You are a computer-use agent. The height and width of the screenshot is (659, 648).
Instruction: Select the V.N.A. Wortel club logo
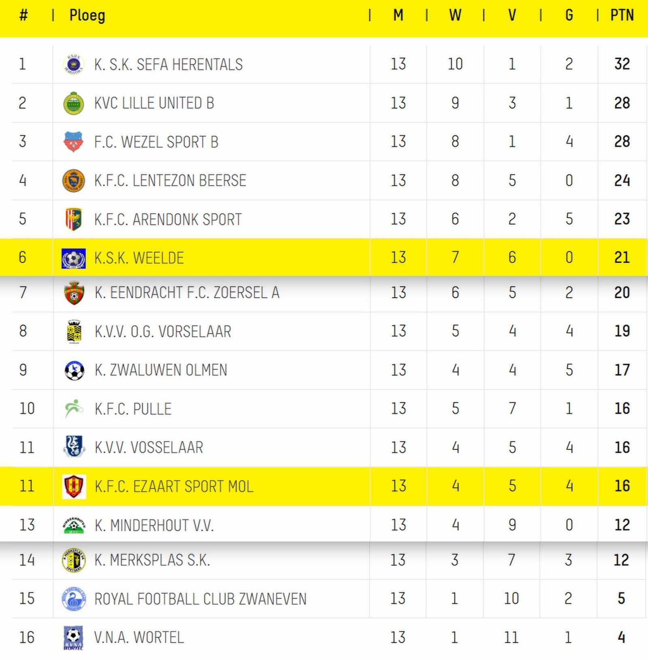coord(74,638)
